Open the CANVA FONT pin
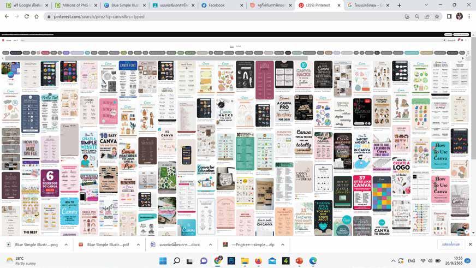The height and width of the screenshot is (268, 476). point(128,80)
